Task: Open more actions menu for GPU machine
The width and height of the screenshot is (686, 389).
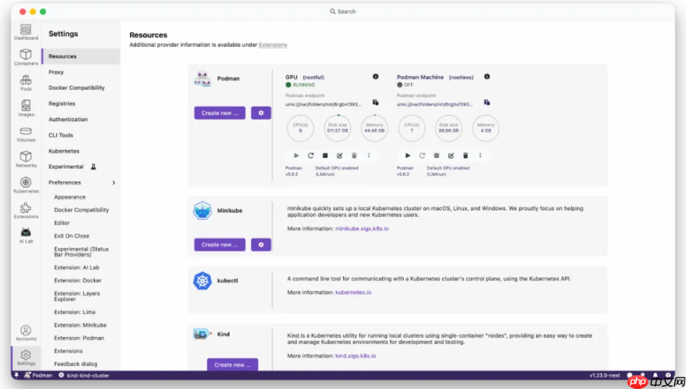Action: pyautogui.click(x=368, y=155)
